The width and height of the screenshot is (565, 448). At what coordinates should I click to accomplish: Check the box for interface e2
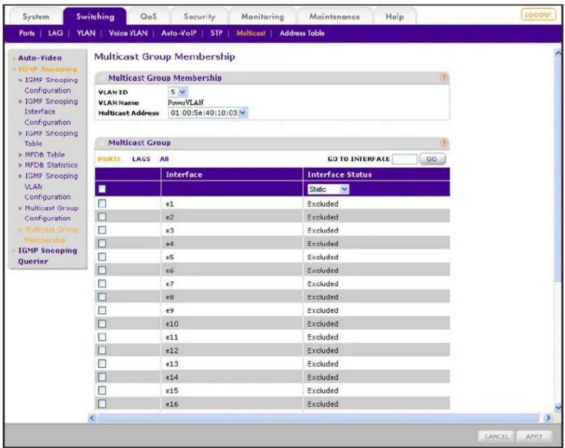[102, 217]
